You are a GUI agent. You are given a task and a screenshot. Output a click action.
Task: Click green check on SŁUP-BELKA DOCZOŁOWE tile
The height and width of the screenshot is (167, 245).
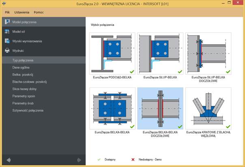coord(228,72)
